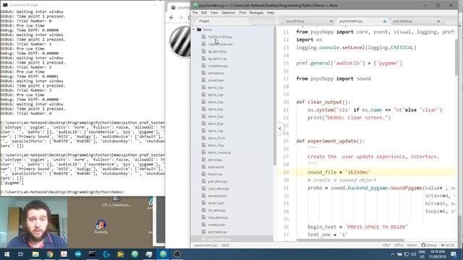Open Google Chrome from the taskbar
This screenshot has width=463, height=260.
[x=50, y=254]
